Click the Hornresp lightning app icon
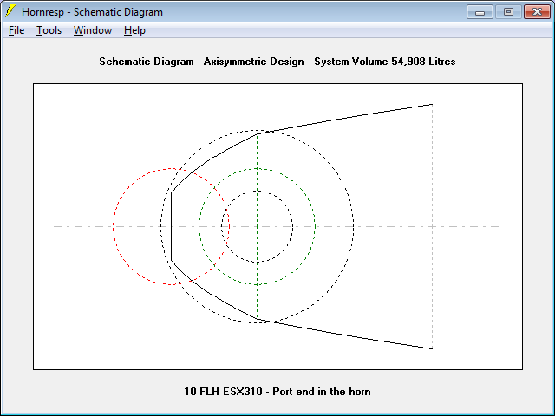Viewport: 555px width, 416px height. [x=10, y=11]
